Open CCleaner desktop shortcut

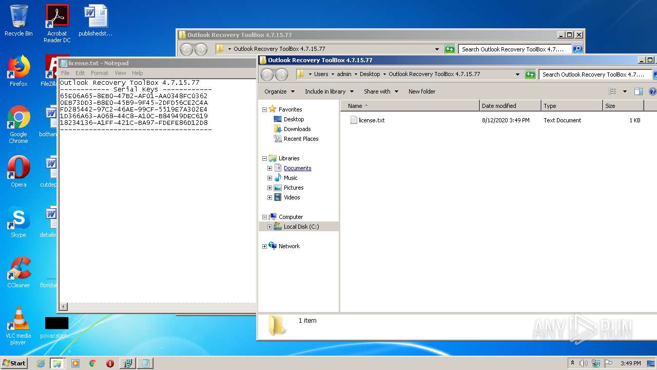tap(18, 272)
